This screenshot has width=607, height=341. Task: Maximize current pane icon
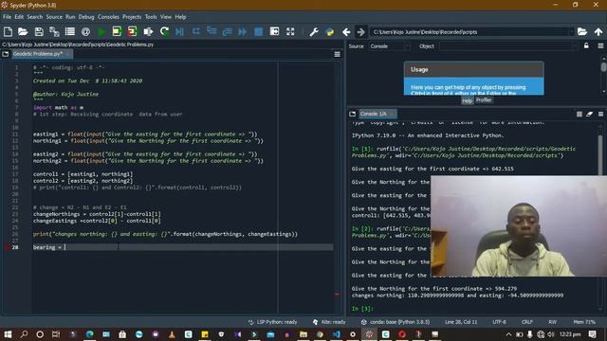coord(274,31)
